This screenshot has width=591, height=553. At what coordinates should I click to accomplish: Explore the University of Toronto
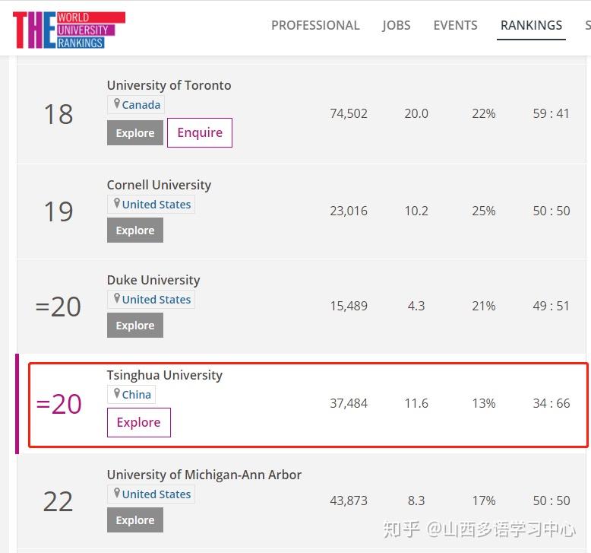(135, 133)
